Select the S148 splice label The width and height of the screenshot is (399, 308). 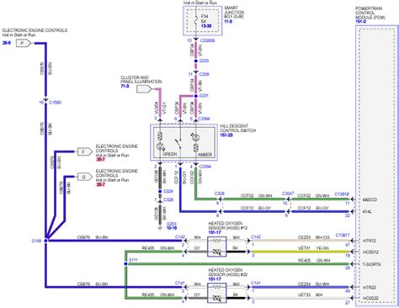coord(36,241)
